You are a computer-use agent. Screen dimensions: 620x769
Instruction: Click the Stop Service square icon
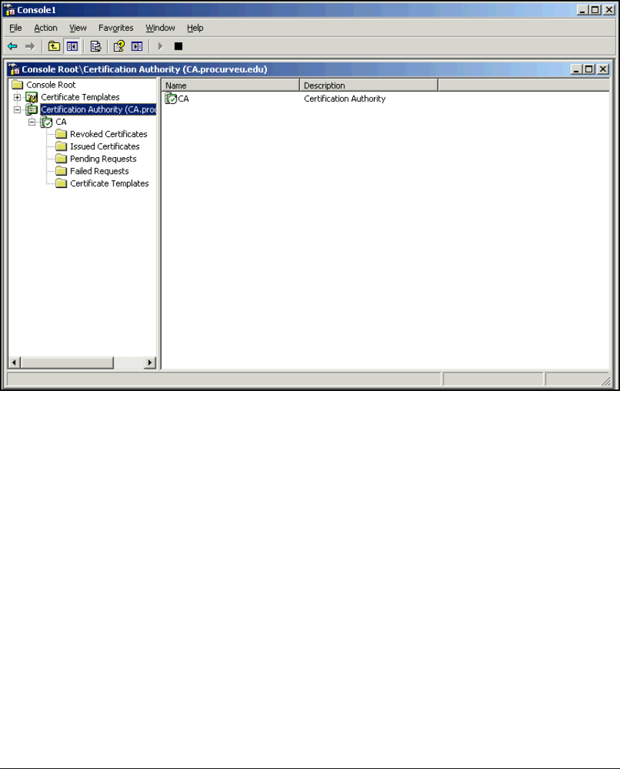179,47
